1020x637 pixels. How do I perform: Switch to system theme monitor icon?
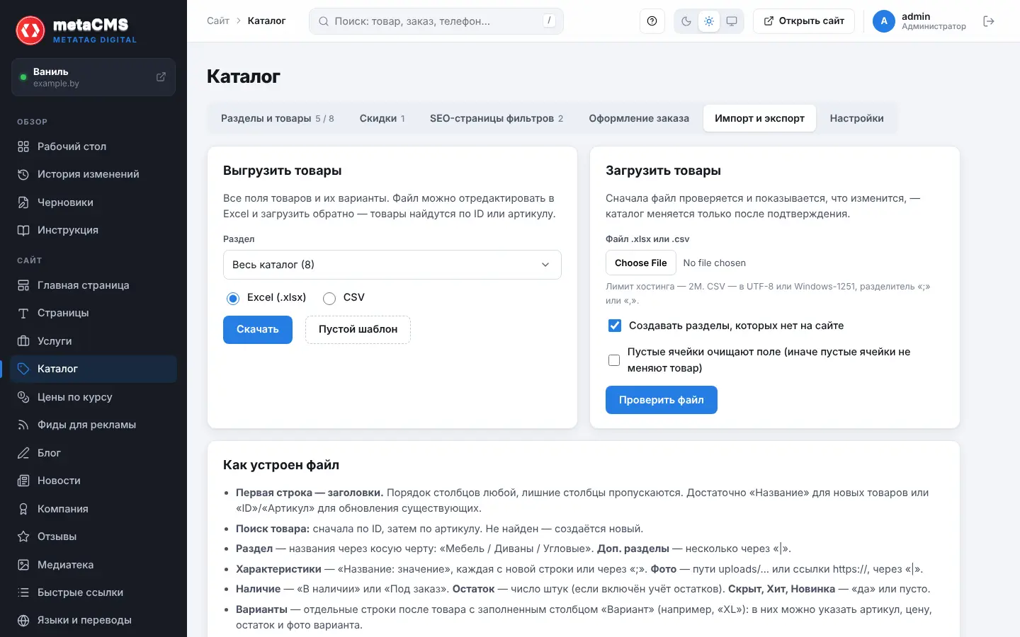click(x=732, y=21)
